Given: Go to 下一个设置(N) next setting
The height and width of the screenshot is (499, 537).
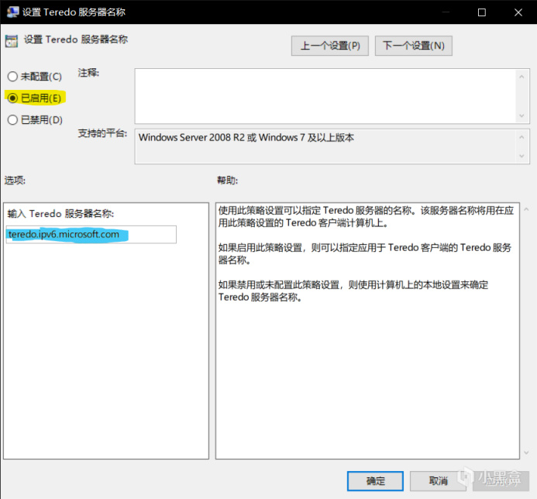Looking at the screenshot, I should pos(413,46).
